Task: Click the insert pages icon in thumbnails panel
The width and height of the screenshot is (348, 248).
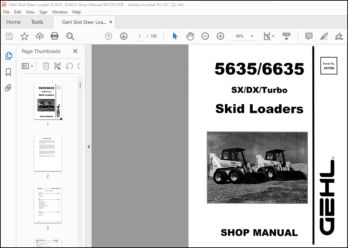Action: click(x=57, y=66)
